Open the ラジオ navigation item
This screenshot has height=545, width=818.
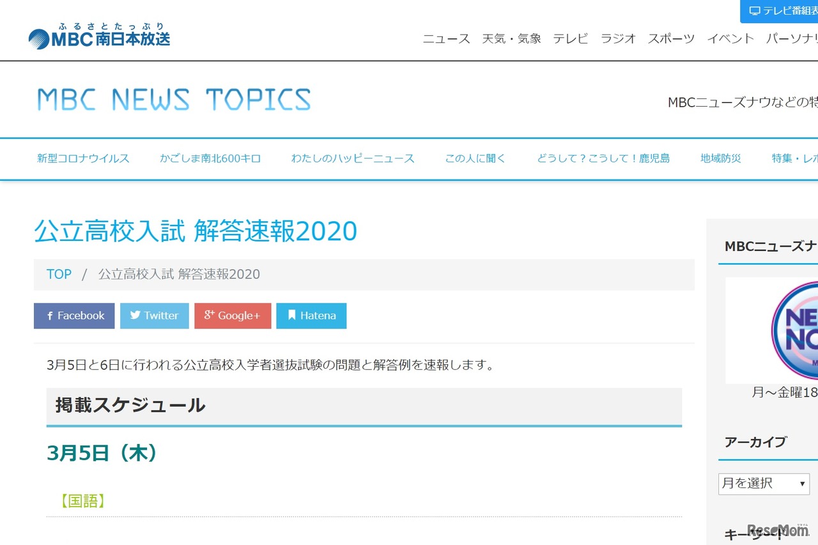(617, 39)
